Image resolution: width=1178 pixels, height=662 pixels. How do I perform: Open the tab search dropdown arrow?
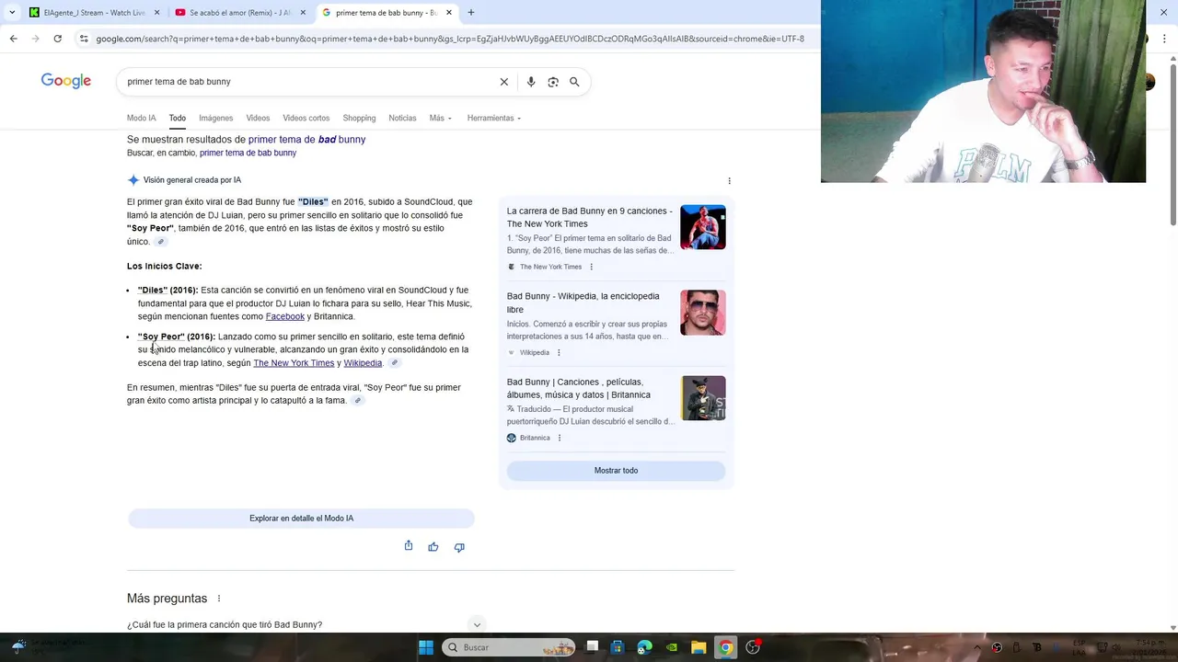11,13
